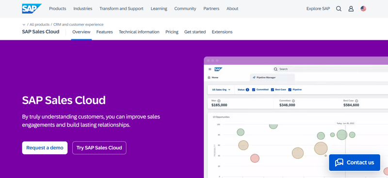Viewport: 388px width, 178px height.
Task: Open the US Sales Org dropdown
Action: (x=221, y=90)
